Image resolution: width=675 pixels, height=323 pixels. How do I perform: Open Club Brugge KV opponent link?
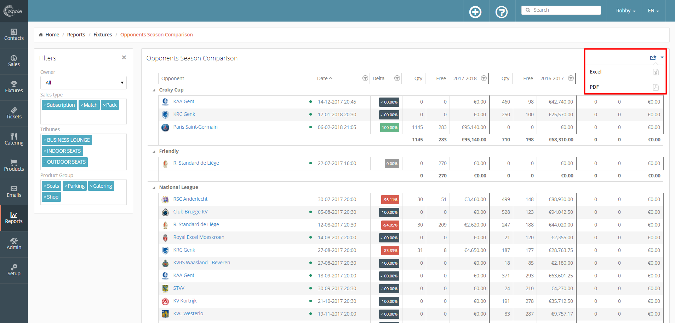190,212
